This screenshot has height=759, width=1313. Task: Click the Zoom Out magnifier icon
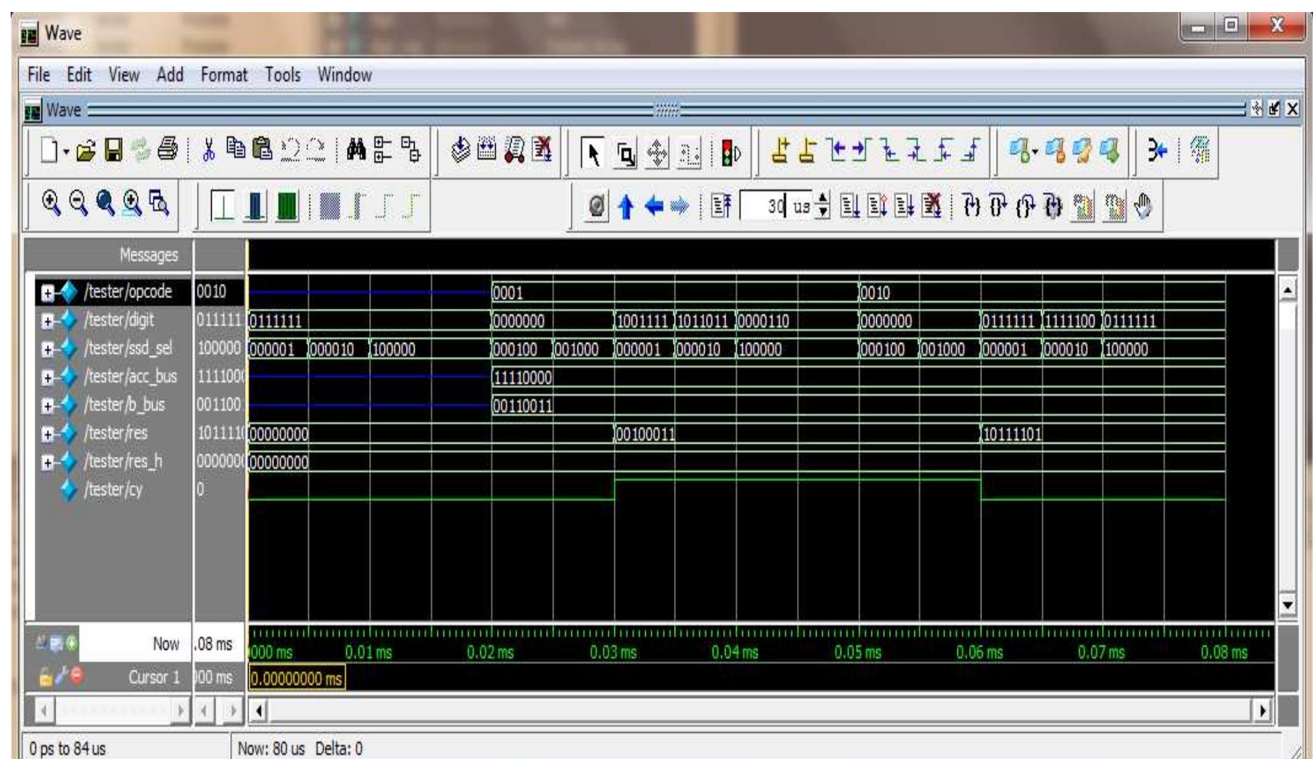click(x=78, y=203)
